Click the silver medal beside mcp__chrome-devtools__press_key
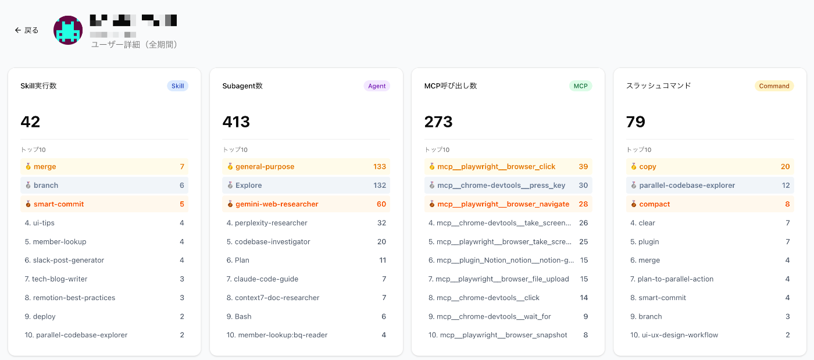 pos(431,185)
